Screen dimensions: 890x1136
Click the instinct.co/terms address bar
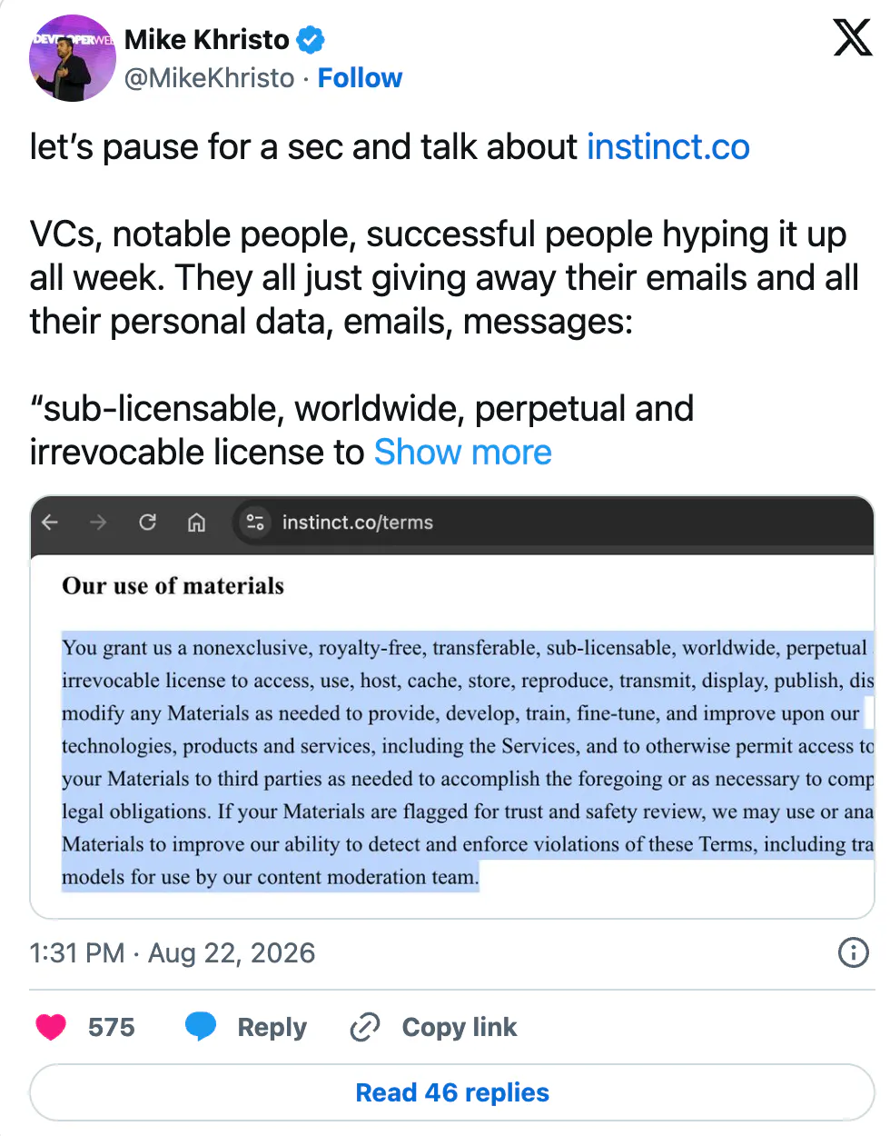358,523
